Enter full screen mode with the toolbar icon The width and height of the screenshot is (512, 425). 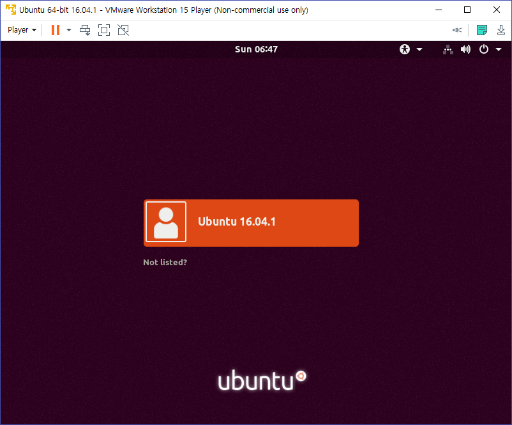pyautogui.click(x=104, y=30)
